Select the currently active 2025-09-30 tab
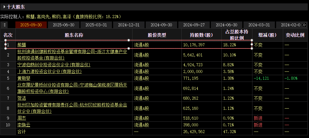The height and width of the screenshot is (138, 309). [31, 25]
